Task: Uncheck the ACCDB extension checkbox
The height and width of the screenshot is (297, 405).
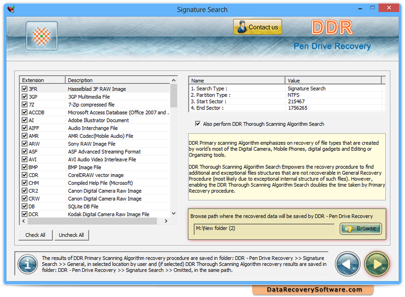Action: click(x=25, y=113)
